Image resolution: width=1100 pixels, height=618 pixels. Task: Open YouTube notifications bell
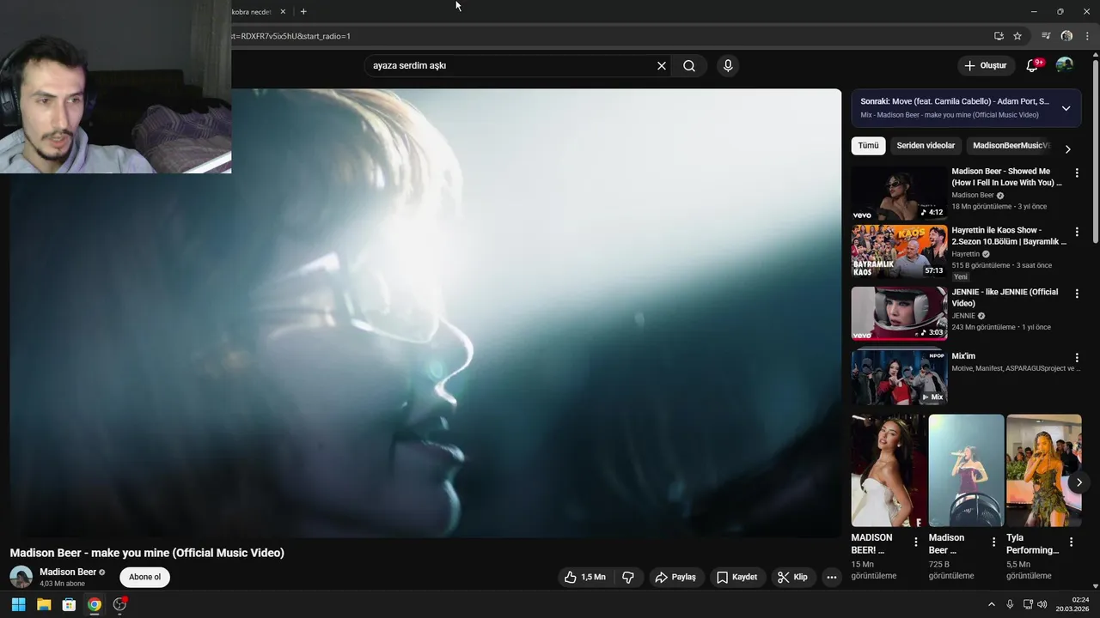click(x=1032, y=66)
